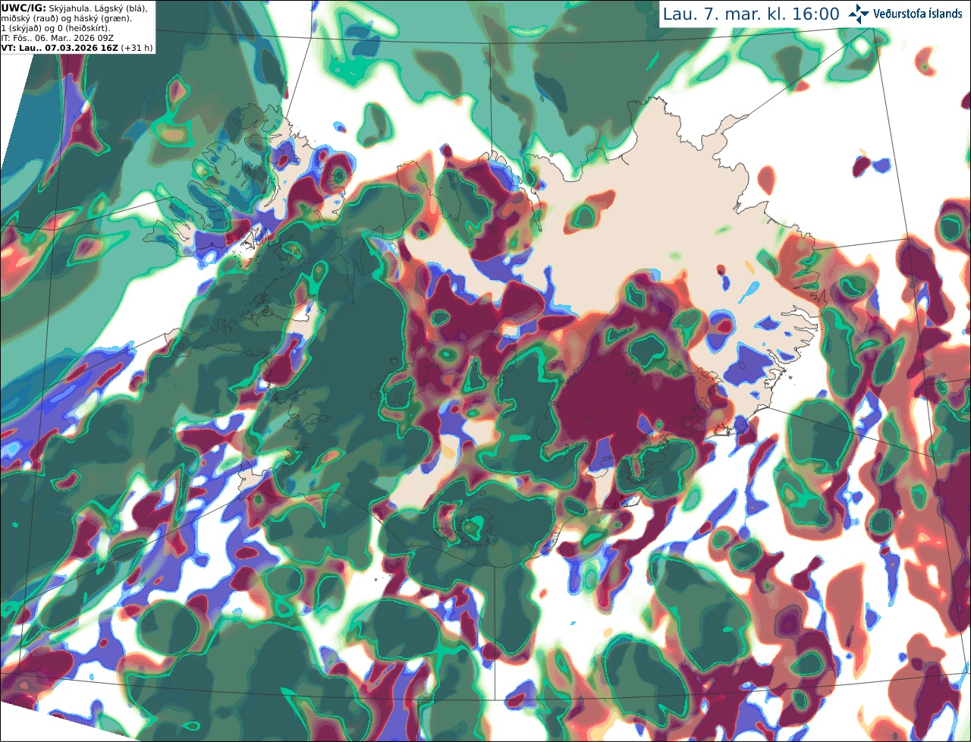Click the "UWC/IG: Skýjahula. Lágský (blá)," legend line
Screen dimensions: 971x742
tap(74, 8)
